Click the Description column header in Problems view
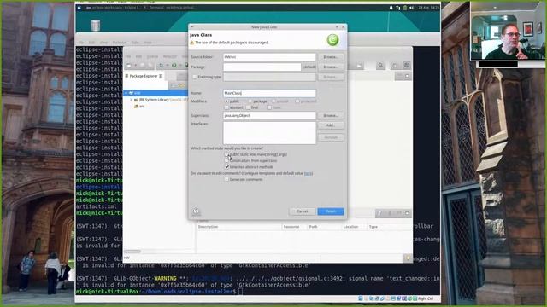 239,227
